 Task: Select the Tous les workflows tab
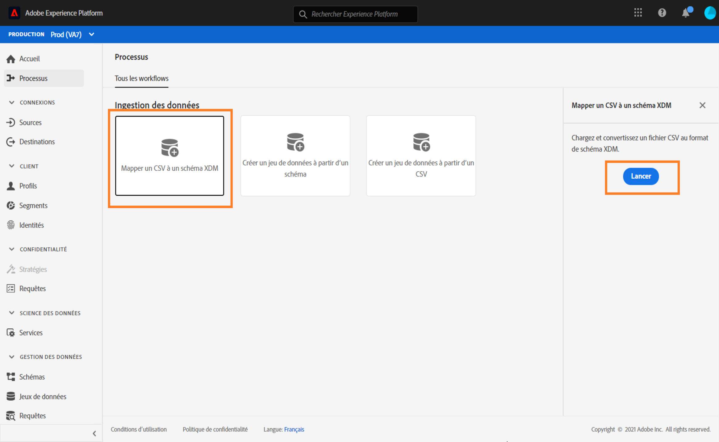141,78
